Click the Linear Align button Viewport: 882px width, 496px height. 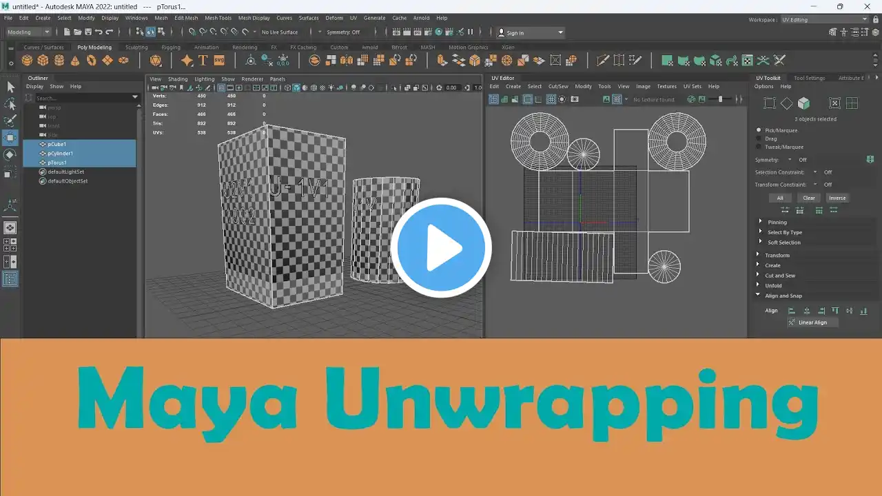[812, 322]
